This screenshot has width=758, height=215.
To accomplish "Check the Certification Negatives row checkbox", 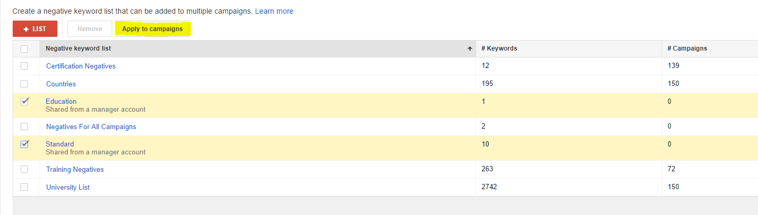I will coord(24,66).
